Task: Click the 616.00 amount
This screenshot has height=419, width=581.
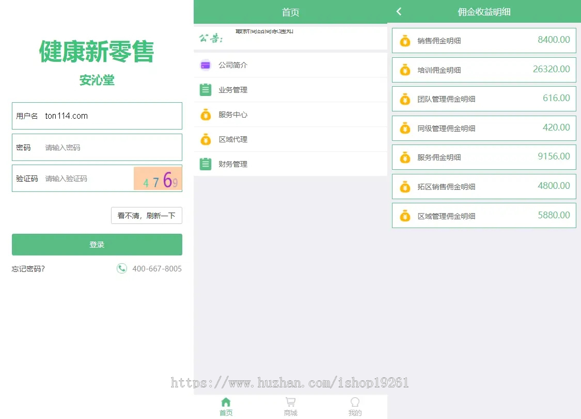Action: [556, 98]
